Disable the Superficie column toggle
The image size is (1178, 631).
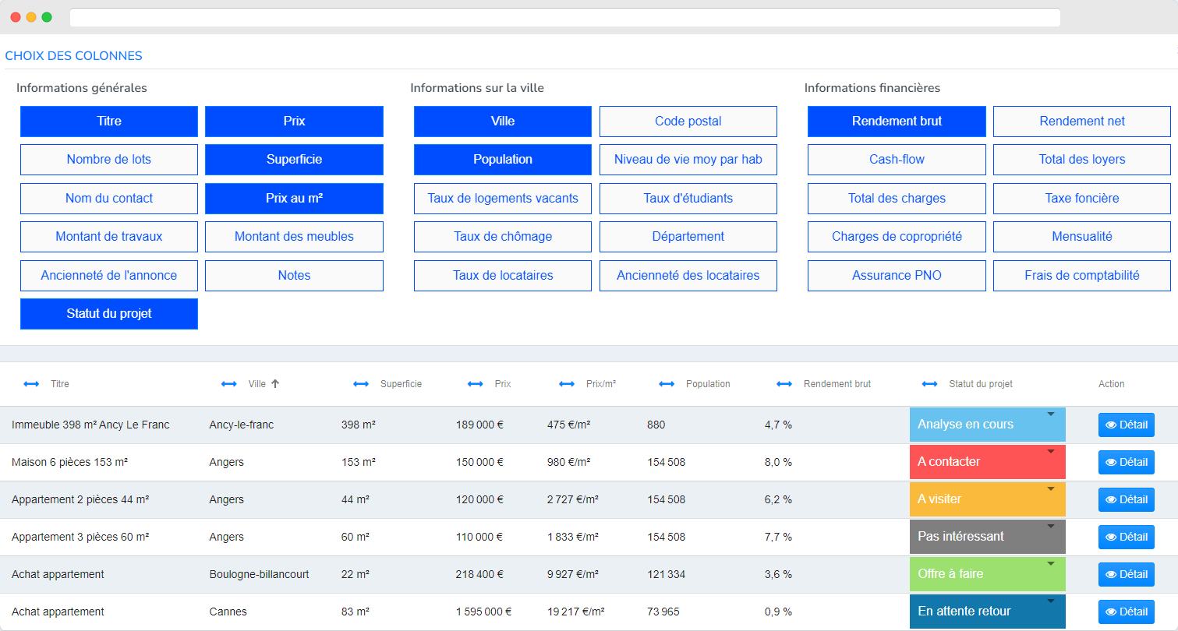(x=294, y=160)
